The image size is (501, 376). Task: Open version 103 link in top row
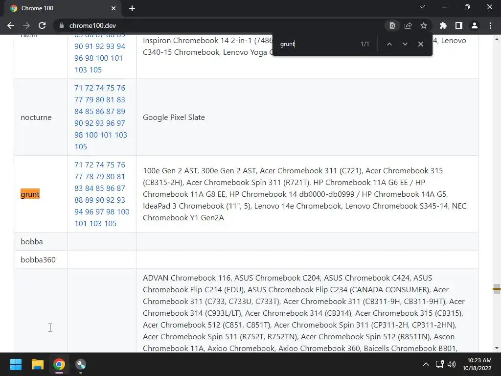pyautogui.click(x=81, y=70)
